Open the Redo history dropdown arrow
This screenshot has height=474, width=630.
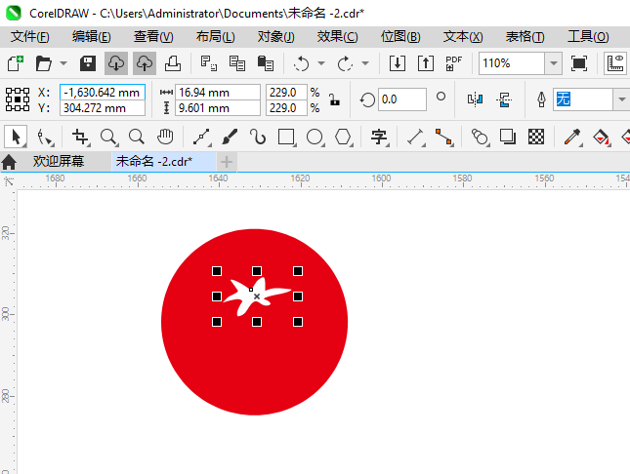click(365, 63)
